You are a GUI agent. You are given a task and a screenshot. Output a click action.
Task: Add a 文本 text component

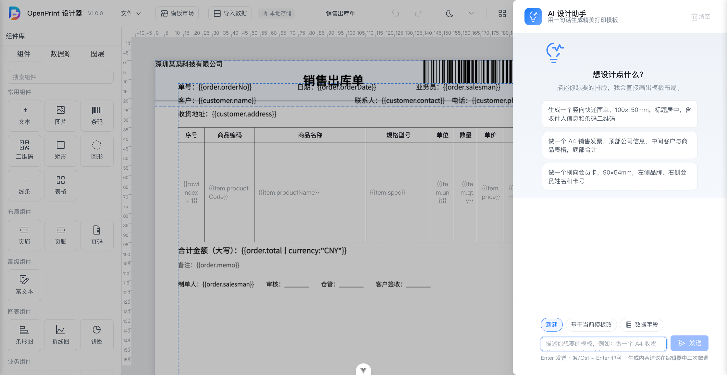coord(24,115)
